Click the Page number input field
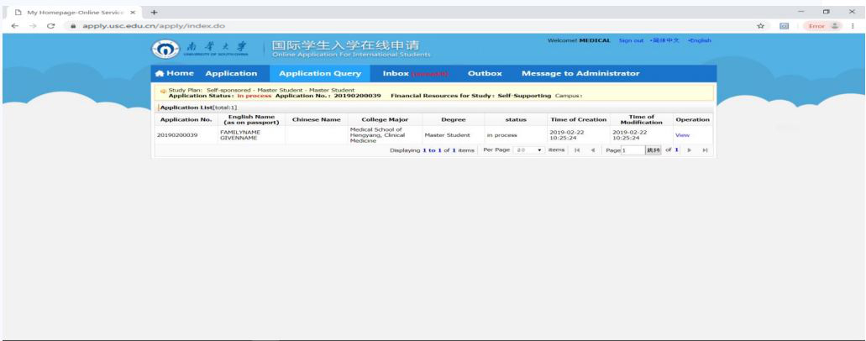 (x=632, y=150)
